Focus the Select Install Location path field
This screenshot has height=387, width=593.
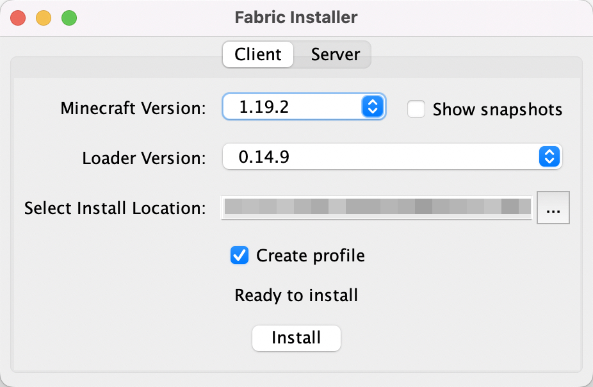[x=377, y=208]
